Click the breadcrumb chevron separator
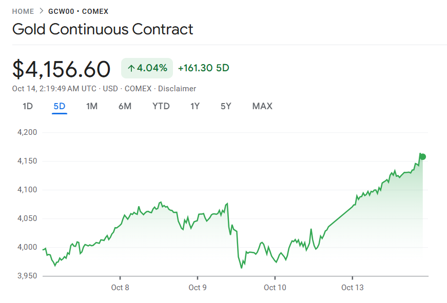The image size is (447, 303). 41,11
